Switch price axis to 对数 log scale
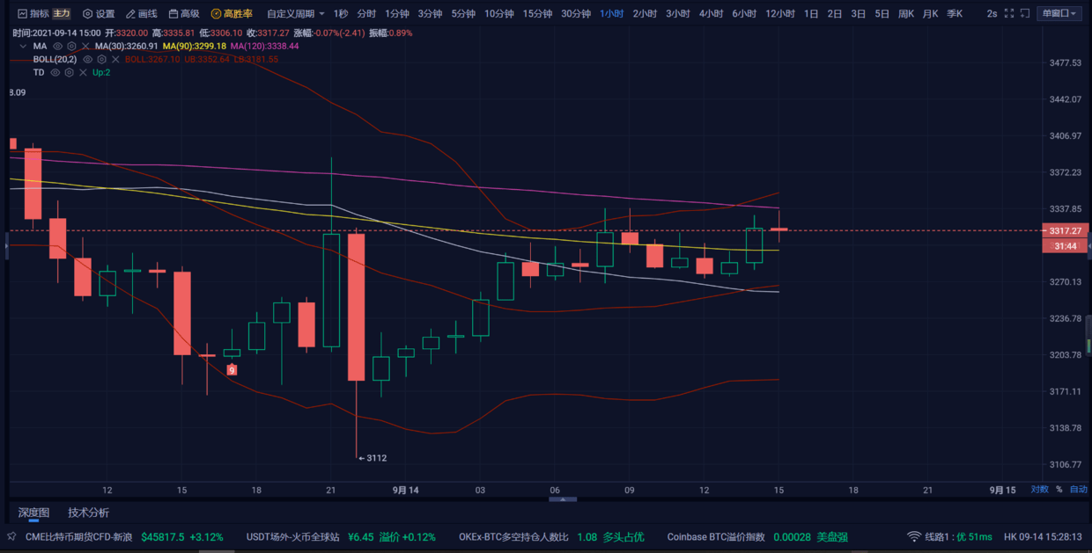Screen dimensions: 1092x553 [1039, 490]
